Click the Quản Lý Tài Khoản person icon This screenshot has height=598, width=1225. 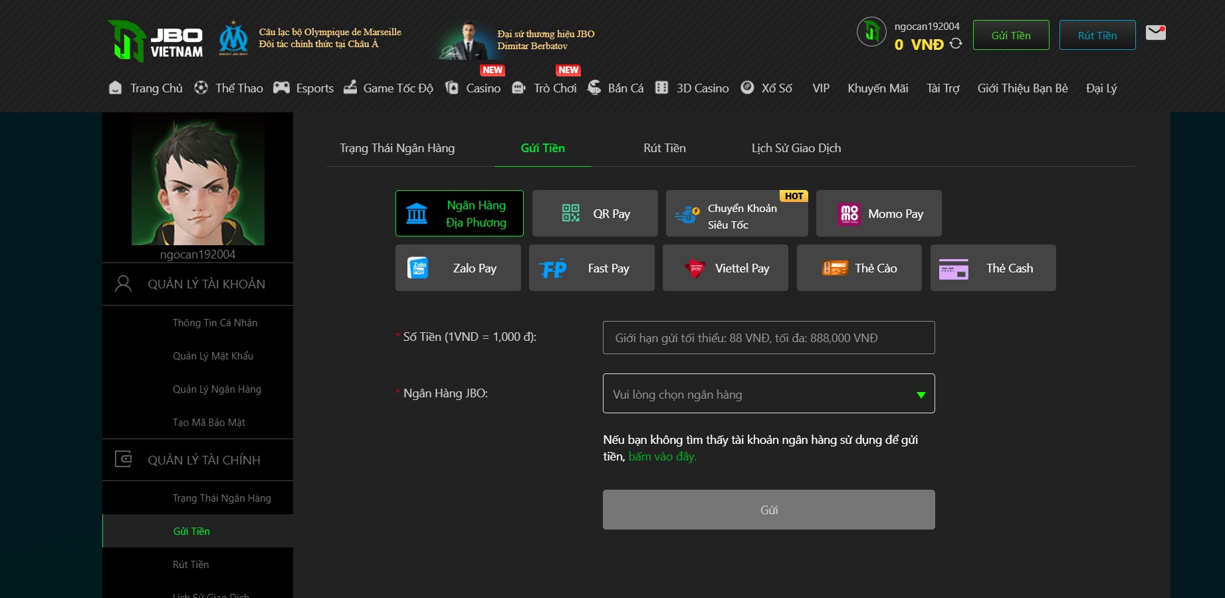[123, 284]
